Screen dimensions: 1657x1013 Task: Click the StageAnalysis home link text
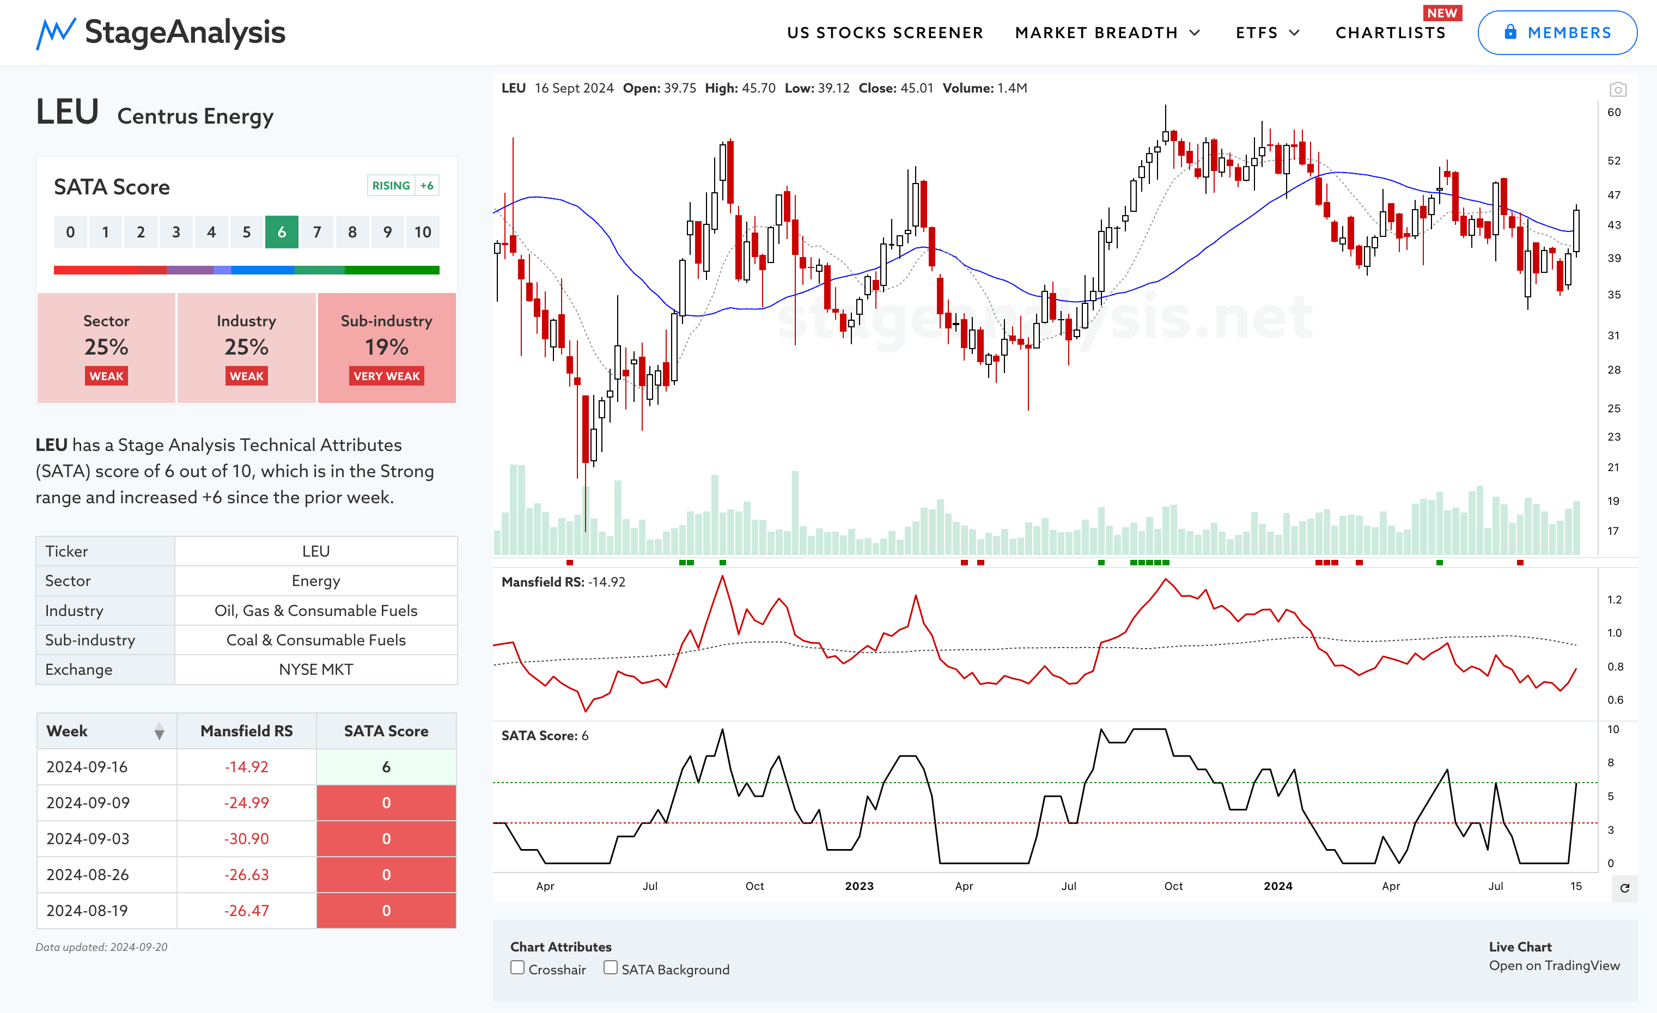[185, 32]
